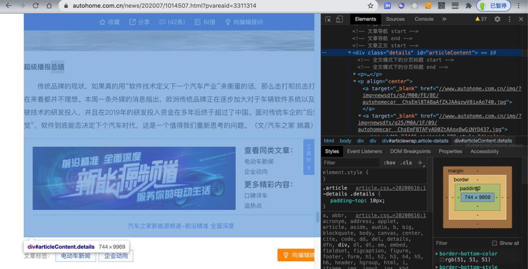Toggle the .cls class editor
Viewport: 528px width, 269px height.
pyautogui.click(x=406, y=163)
